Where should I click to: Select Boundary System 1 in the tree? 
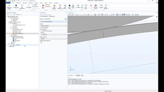point(20,25)
